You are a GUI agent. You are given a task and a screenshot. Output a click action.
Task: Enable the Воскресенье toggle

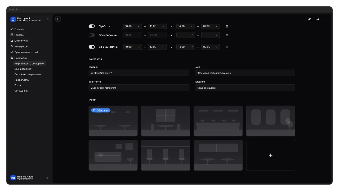point(92,35)
